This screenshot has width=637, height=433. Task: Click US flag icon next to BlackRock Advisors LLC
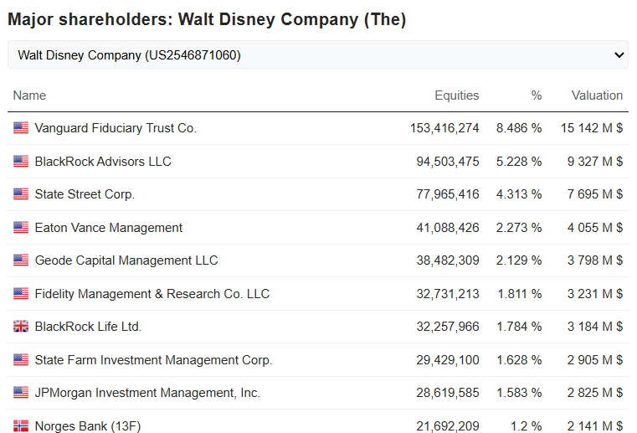[21, 162]
